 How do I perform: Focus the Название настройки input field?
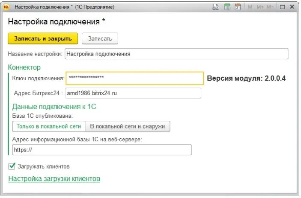[176, 54]
